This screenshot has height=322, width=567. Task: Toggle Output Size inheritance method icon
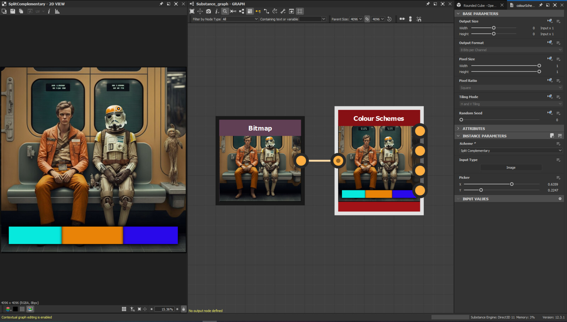coord(550,21)
